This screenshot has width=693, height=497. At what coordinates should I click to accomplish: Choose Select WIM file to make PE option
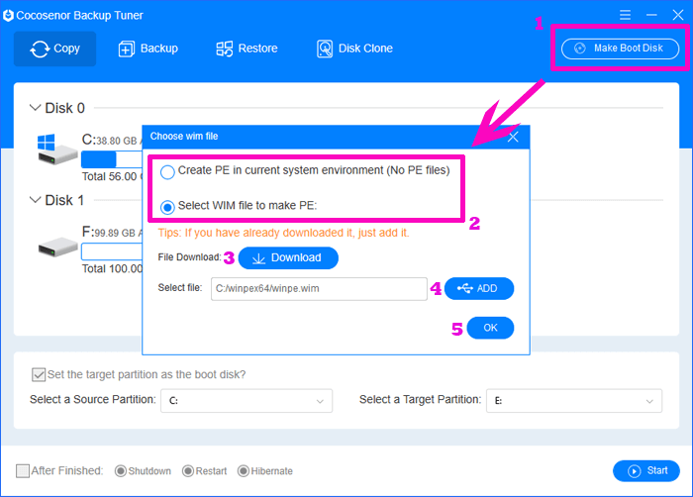tap(167, 207)
